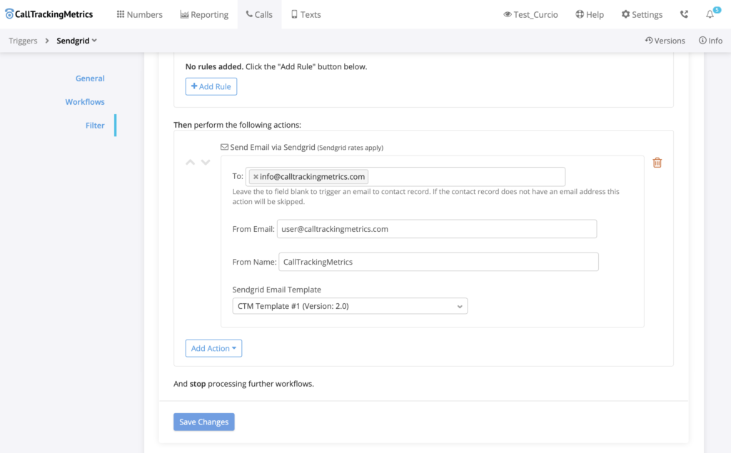Click the From Email input field

click(435, 229)
